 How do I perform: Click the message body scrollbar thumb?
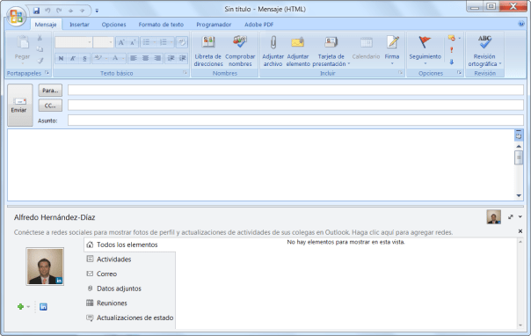[519, 157]
